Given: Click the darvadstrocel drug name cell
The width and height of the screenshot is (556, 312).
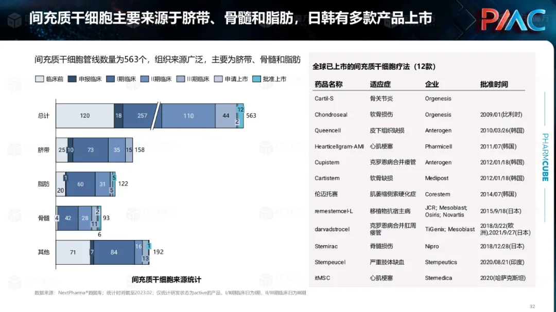Looking at the screenshot, I should click(x=332, y=229).
